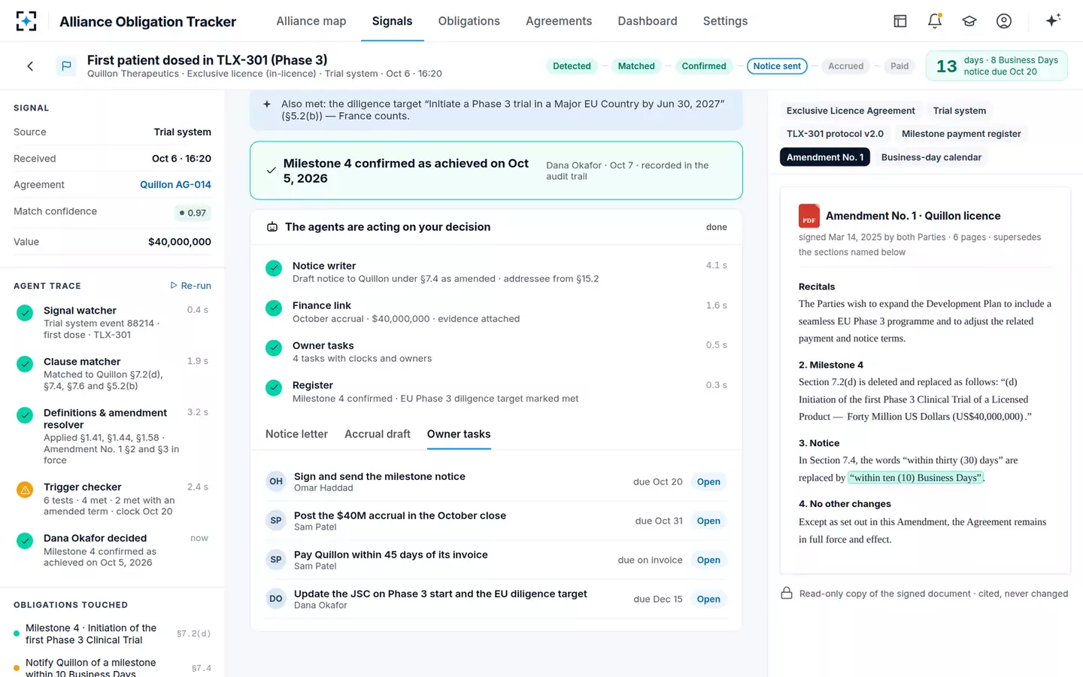Select the Amendment No. 1 chip

[x=825, y=157]
